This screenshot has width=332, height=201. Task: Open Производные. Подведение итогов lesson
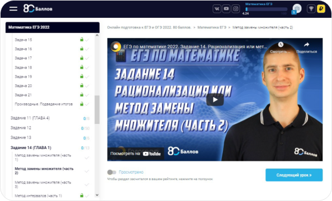click(x=44, y=104)
